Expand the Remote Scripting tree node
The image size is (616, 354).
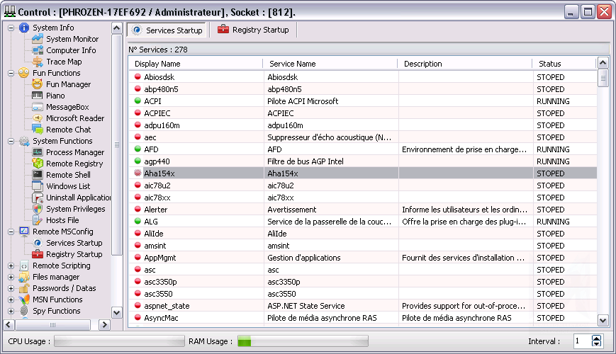click(x=11, y=266)
